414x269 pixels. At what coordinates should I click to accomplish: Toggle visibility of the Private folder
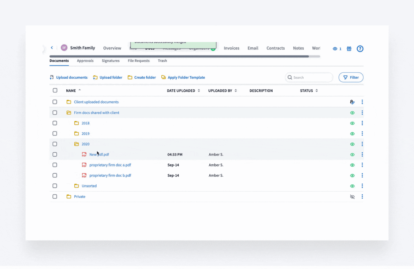352,197
